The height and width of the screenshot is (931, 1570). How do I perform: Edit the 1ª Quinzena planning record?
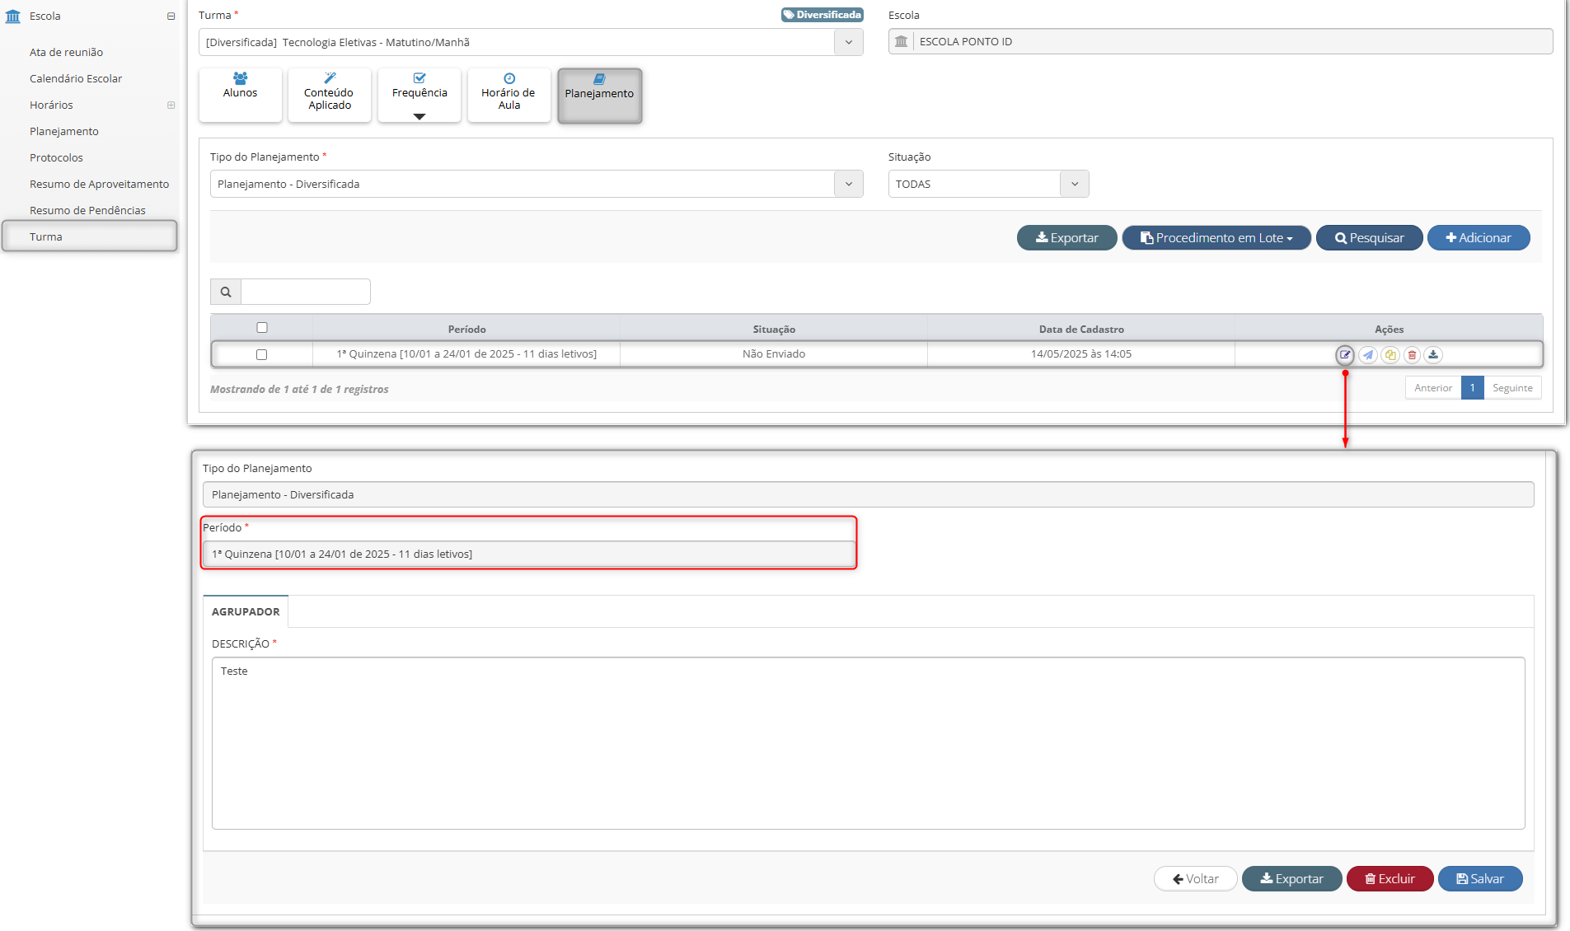tap(1345, 355)
